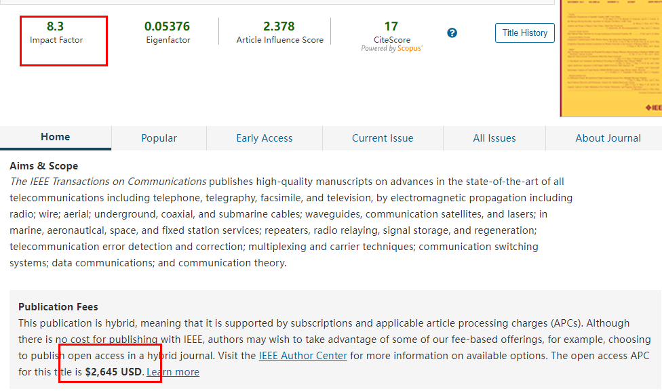Open the journal cover thumbnail

611,58
